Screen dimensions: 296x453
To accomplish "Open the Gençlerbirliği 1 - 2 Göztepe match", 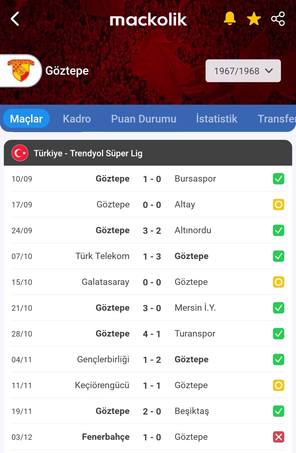I will point(148,359).
